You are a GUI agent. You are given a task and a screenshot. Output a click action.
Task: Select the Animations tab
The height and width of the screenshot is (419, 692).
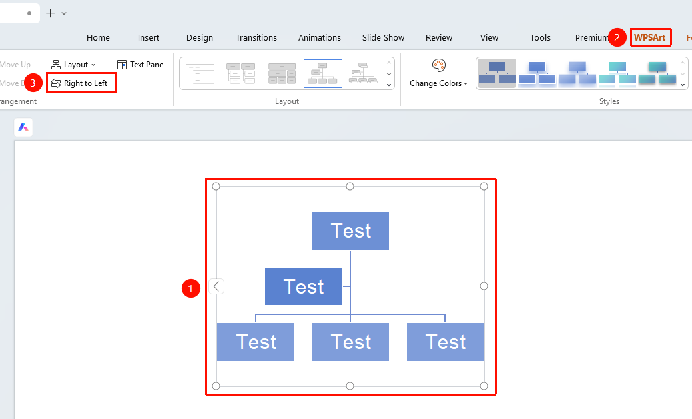coord(320,38)
